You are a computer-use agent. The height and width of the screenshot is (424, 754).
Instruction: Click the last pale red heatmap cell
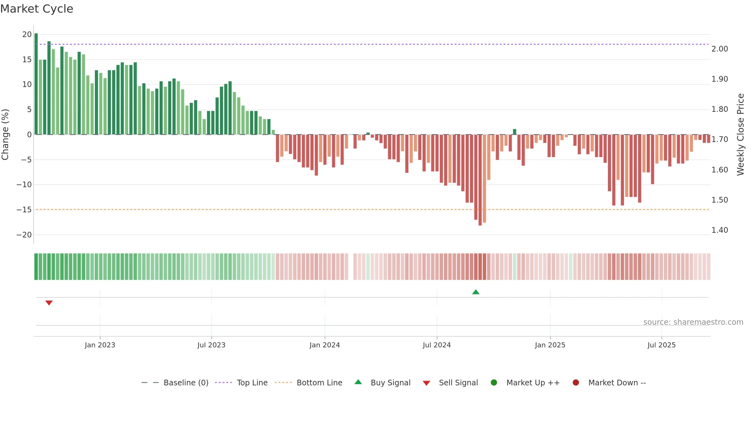pos(708,267)
